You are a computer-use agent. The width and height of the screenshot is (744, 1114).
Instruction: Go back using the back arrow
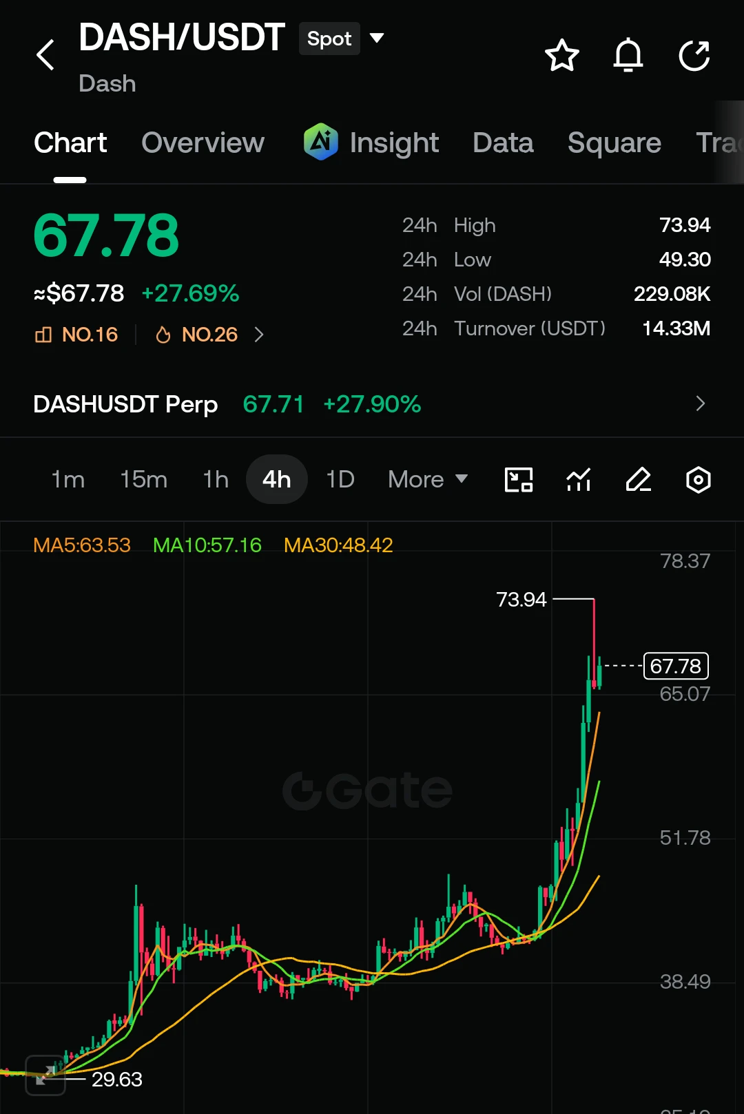point(45,55)
